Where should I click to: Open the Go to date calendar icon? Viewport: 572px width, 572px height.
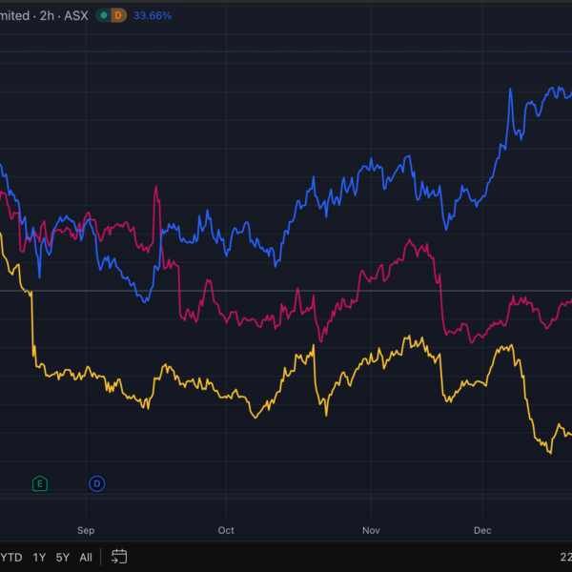pyautogui.click(x=119, y=557)
